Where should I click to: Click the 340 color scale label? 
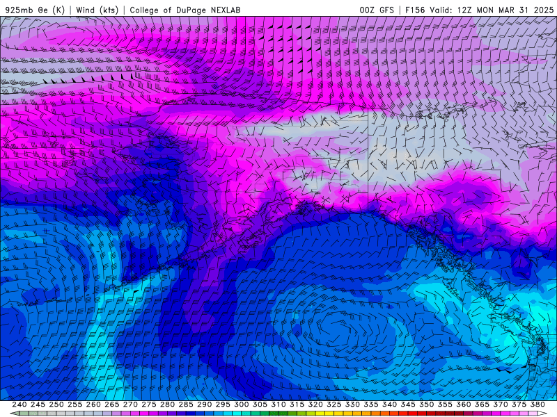point(389,404)
